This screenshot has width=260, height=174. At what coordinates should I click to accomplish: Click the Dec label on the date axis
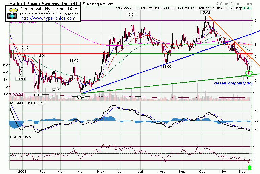pyautogui.click(x=242, y=172)
